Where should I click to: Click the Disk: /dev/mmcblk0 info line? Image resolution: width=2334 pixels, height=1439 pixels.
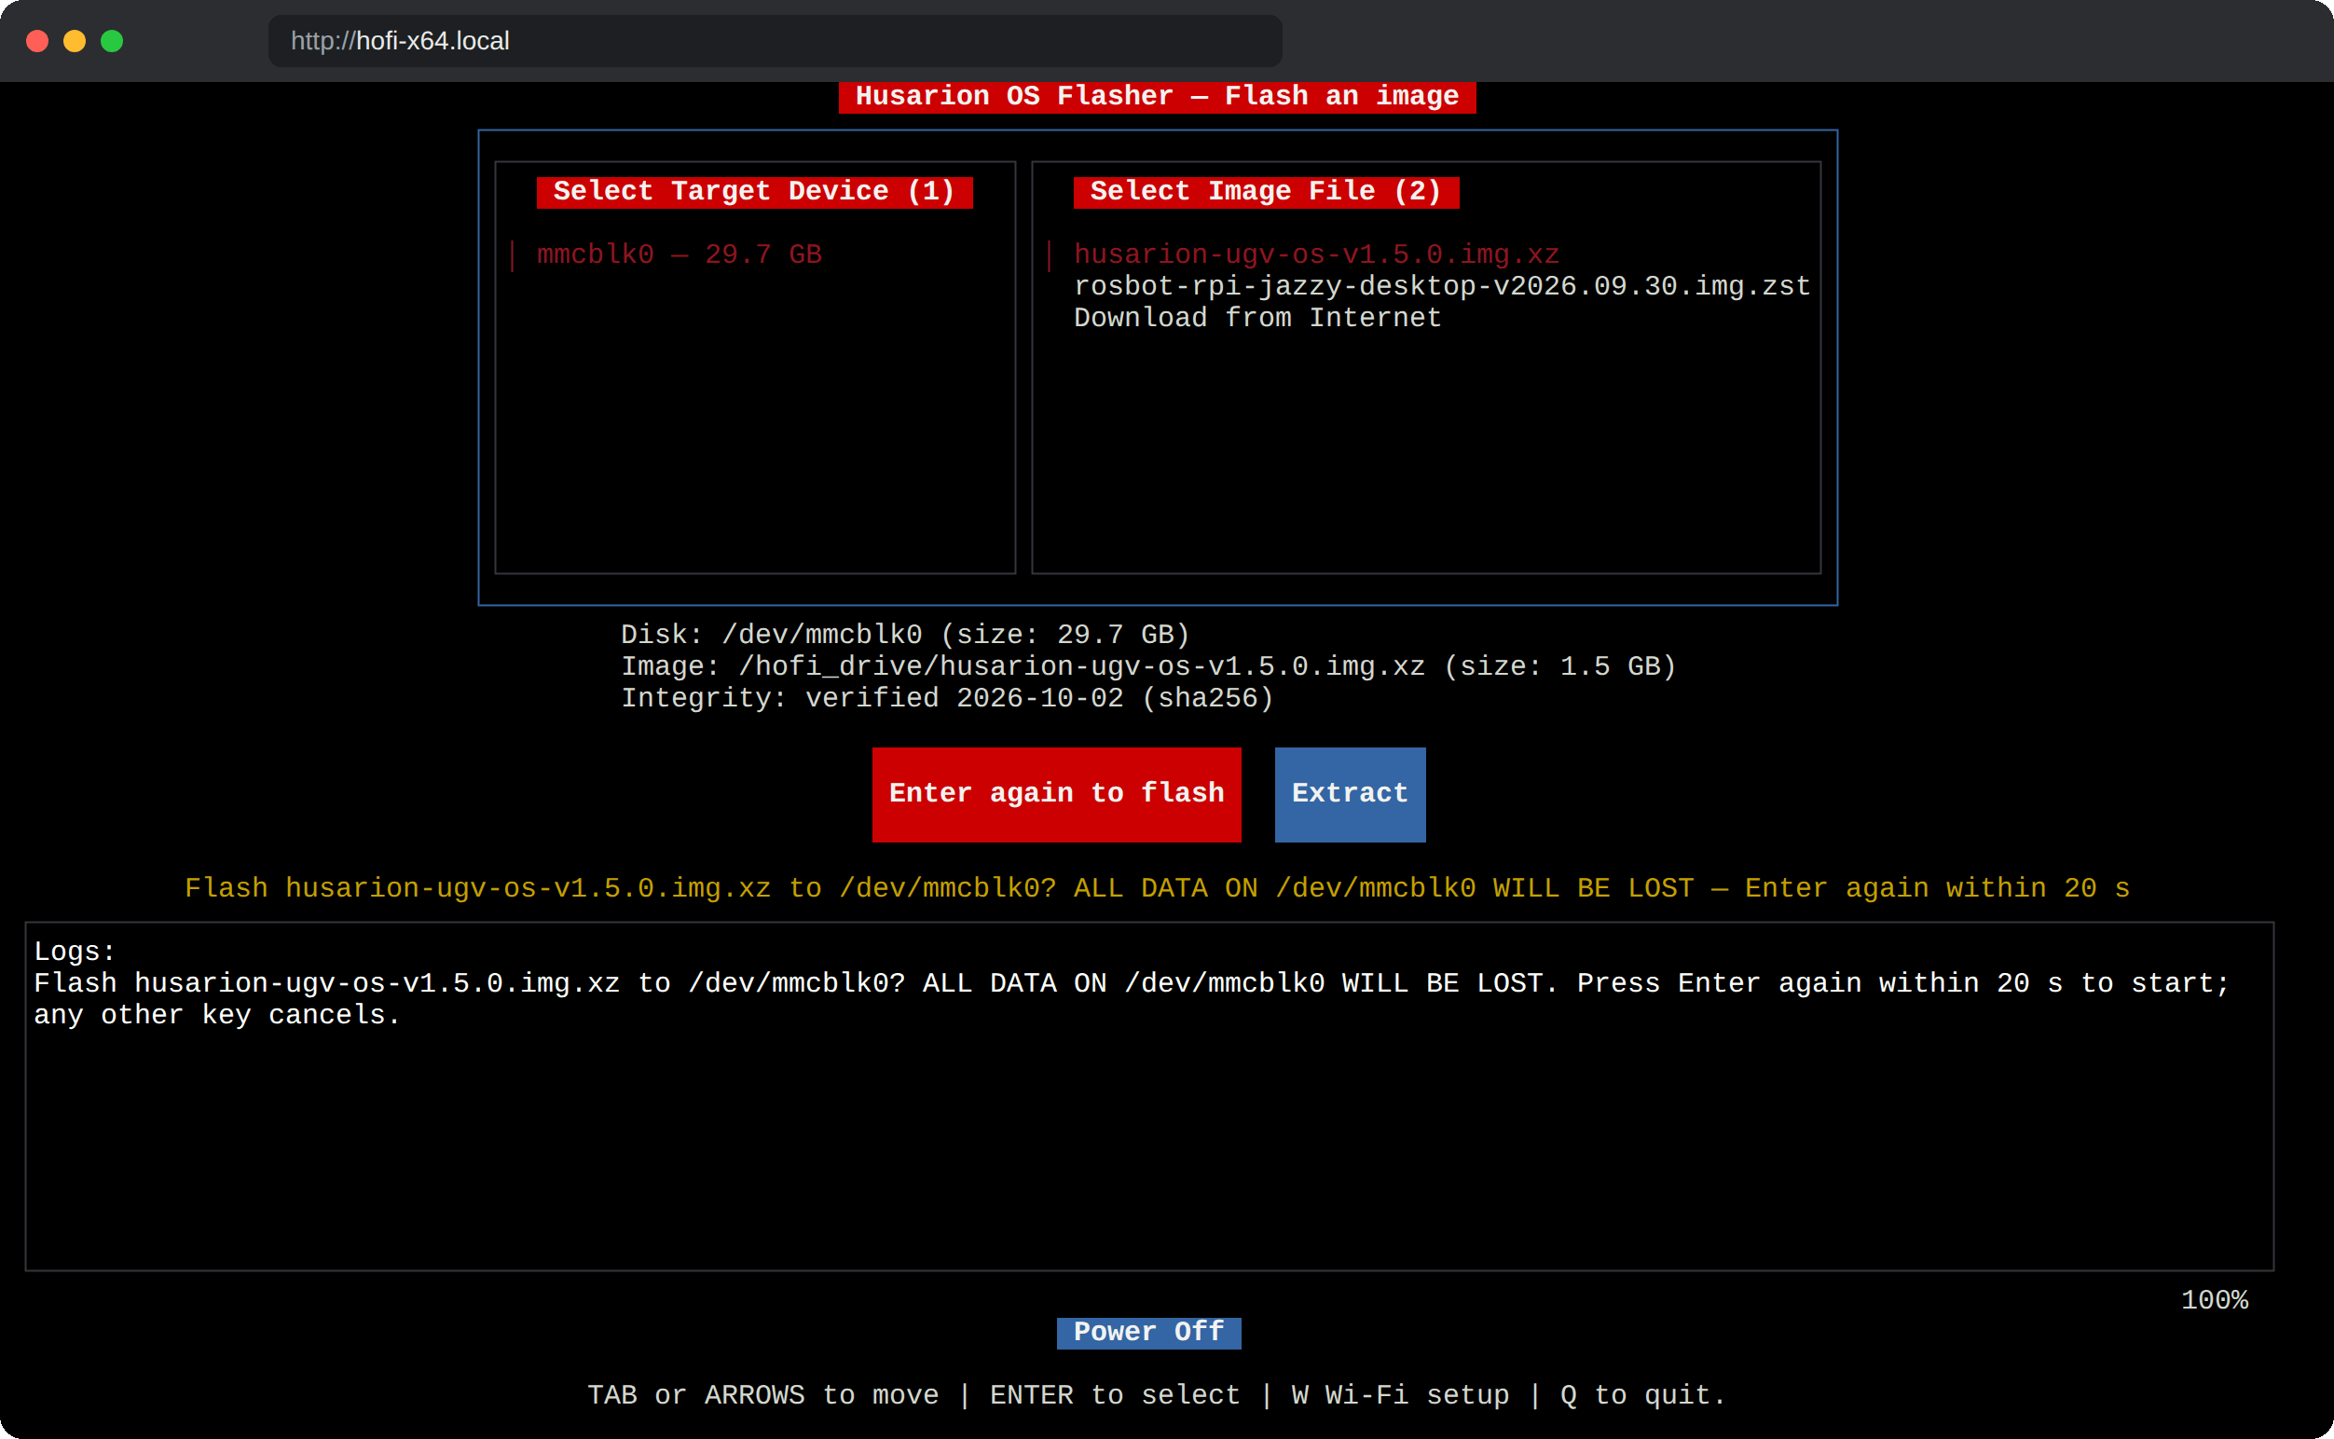(905, 635)
